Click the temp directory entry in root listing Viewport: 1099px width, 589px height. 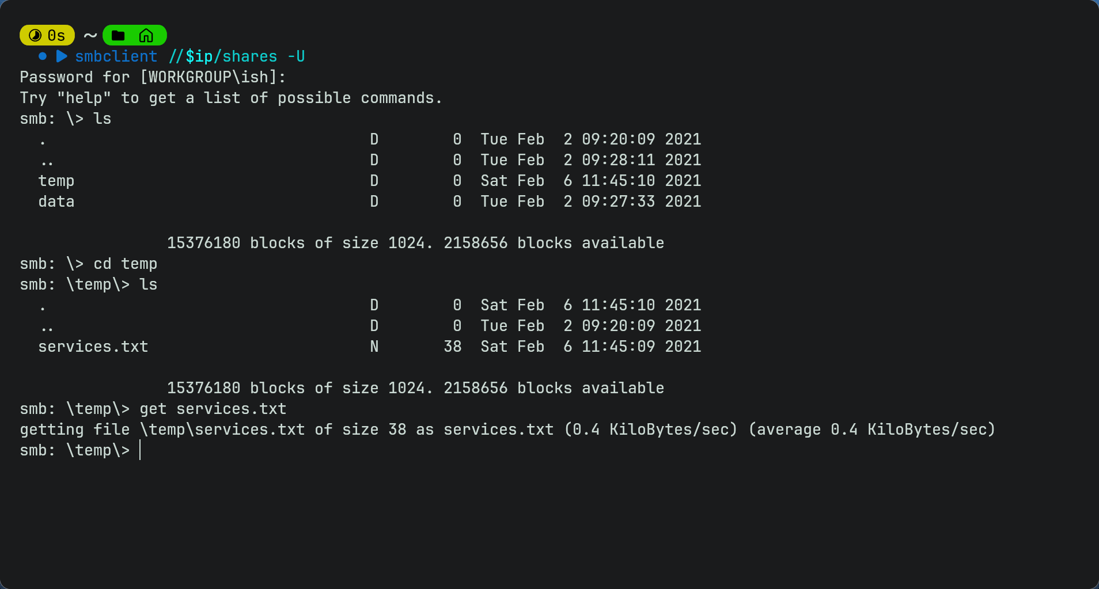(56, 181)
